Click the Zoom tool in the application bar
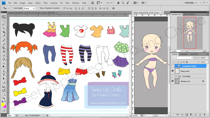The image size is (210, 118). (123, 3)
